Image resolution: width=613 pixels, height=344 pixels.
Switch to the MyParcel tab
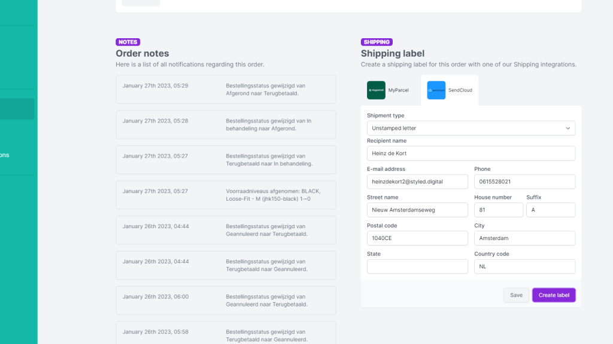(388, 90)
